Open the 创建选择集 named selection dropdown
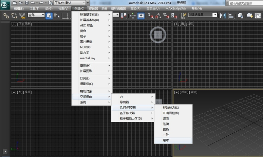263x157 pixels. pos(203,15)
